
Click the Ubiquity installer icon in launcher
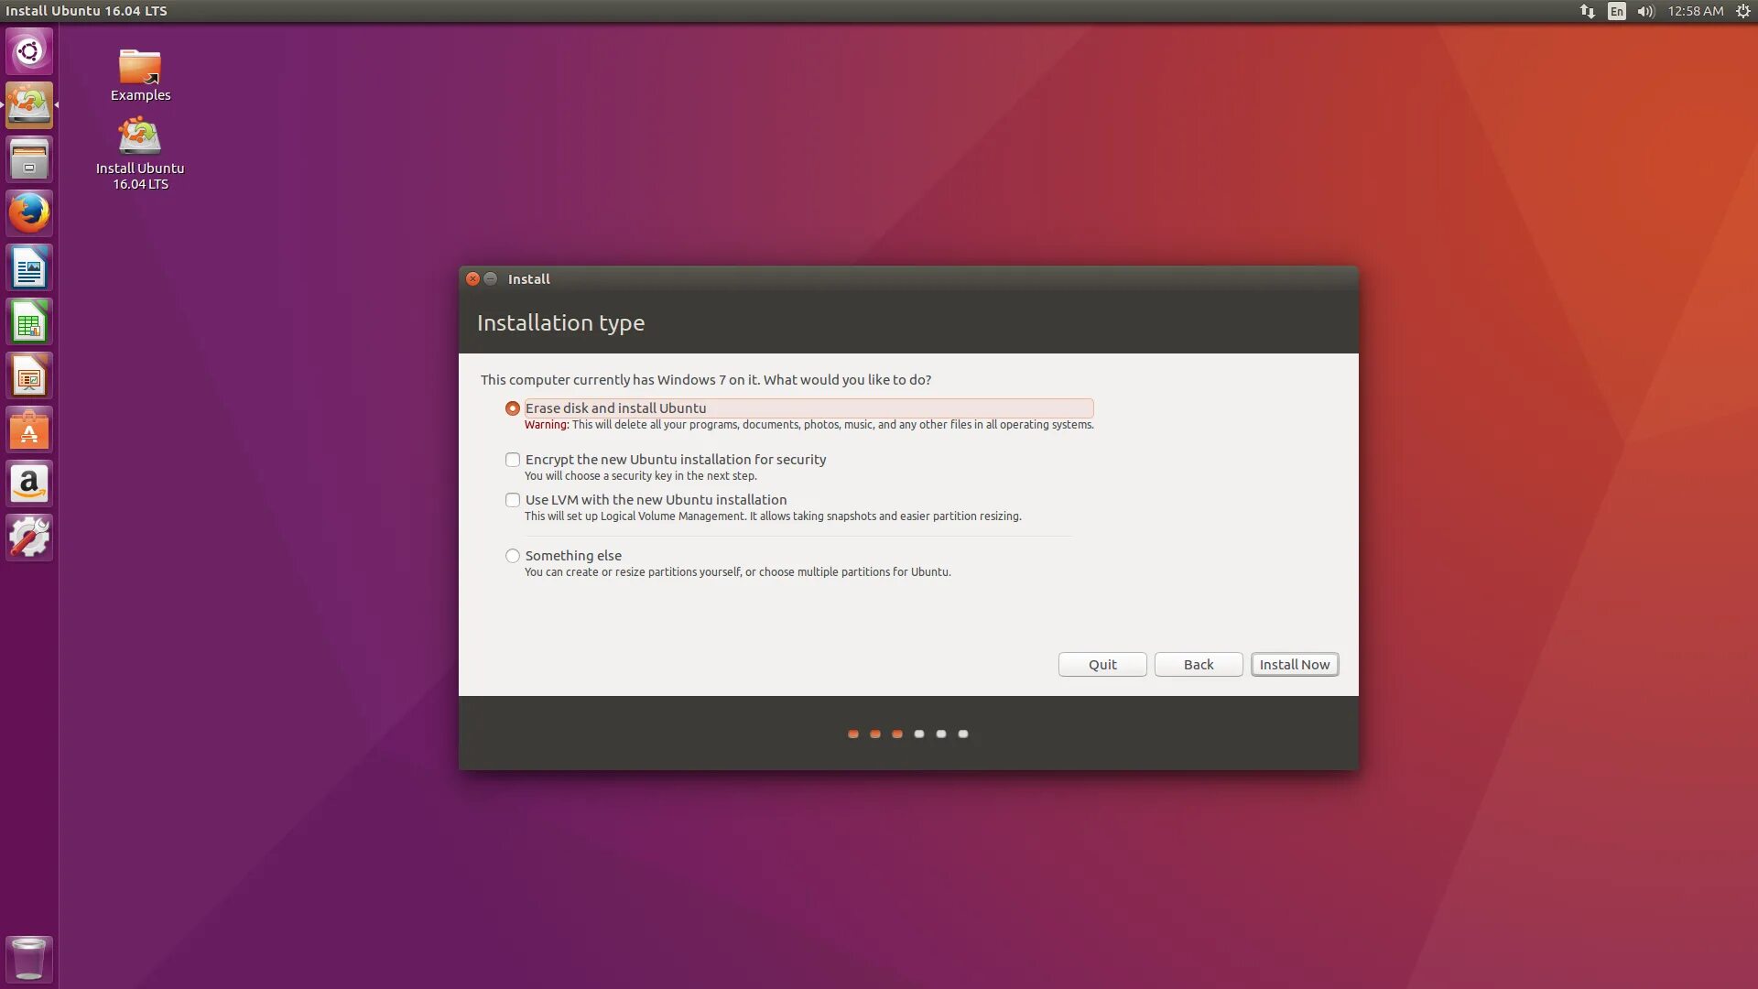(x=29, y=105)
